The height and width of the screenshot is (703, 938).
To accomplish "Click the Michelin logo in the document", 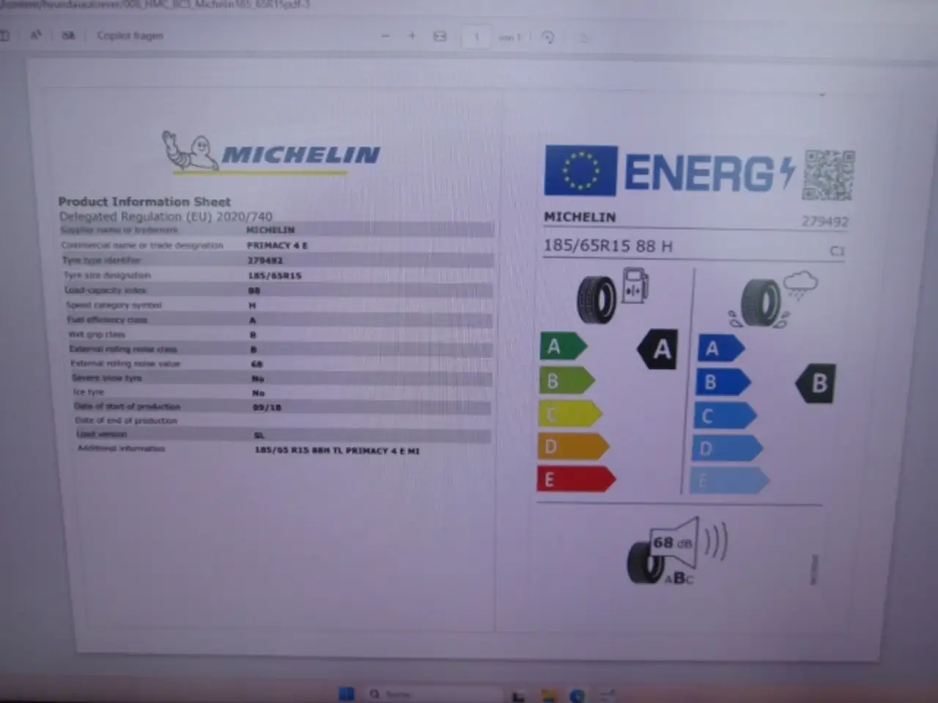I will [271, 152].
